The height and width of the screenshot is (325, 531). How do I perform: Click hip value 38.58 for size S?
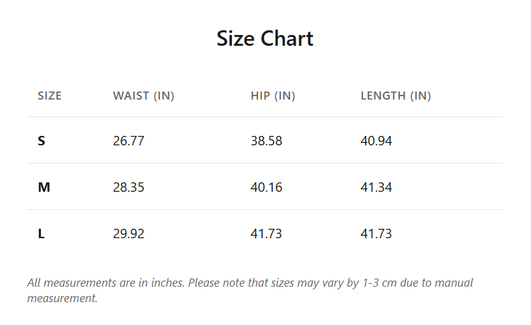pyautogui.click(x=266, y=141)
